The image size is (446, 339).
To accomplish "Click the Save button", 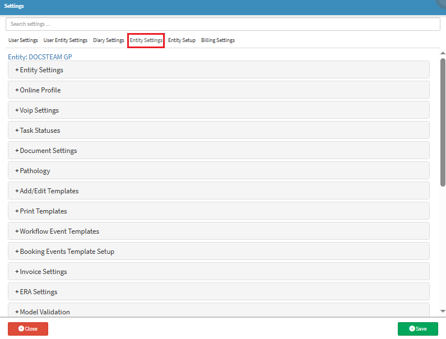I will [417, 329].
